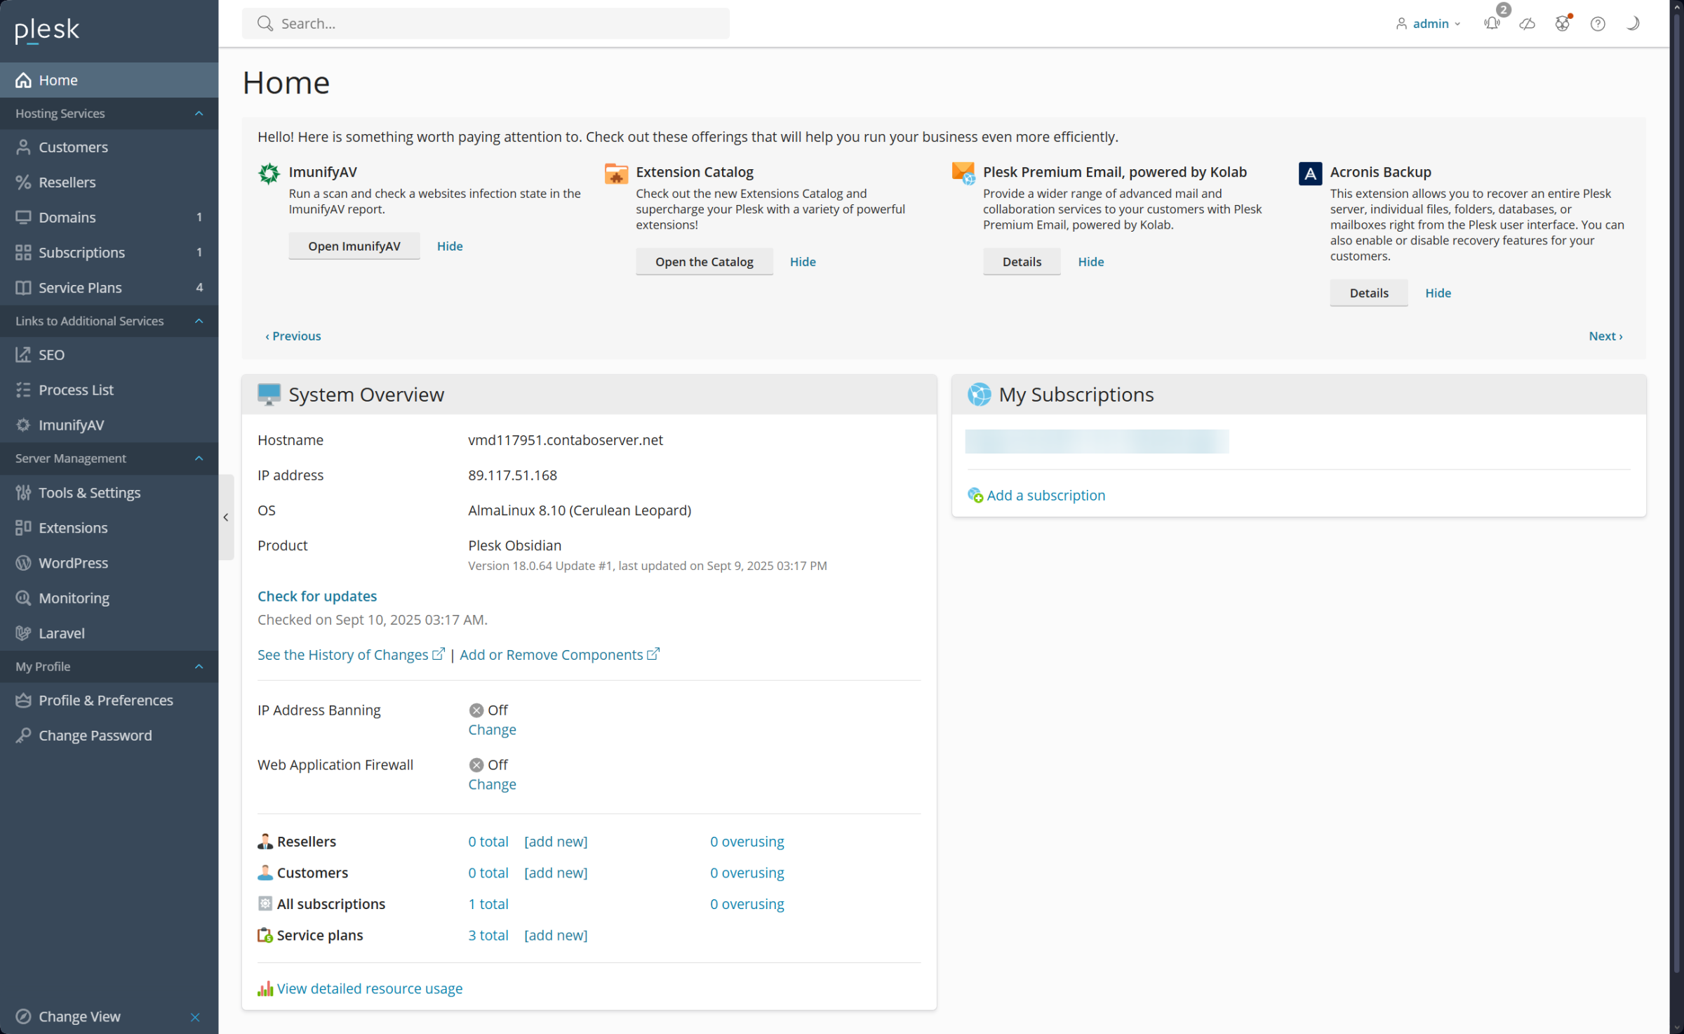The width and height of the screenshot is (1684, 1034).
Task: Click the Open the Catalog button
Action: (704, 262)
